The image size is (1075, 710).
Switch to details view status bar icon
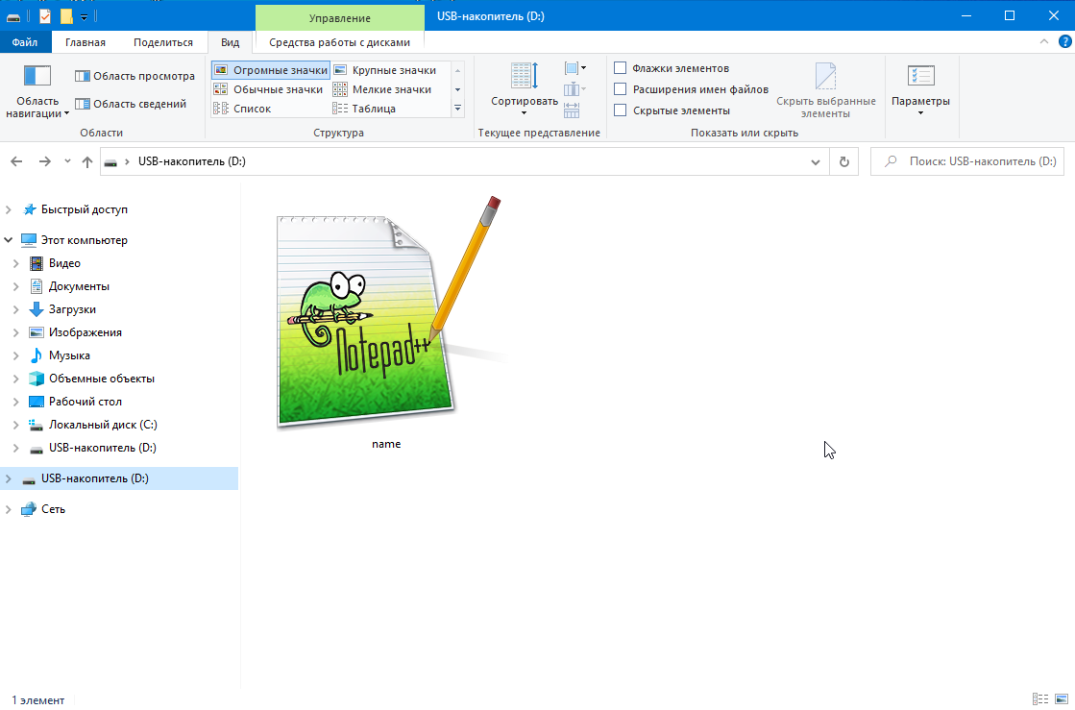[1040, 699]
